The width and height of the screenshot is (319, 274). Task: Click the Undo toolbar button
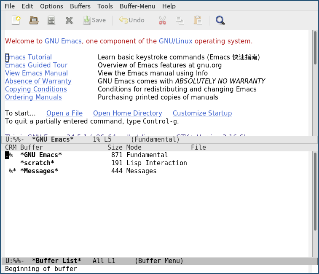131,20
